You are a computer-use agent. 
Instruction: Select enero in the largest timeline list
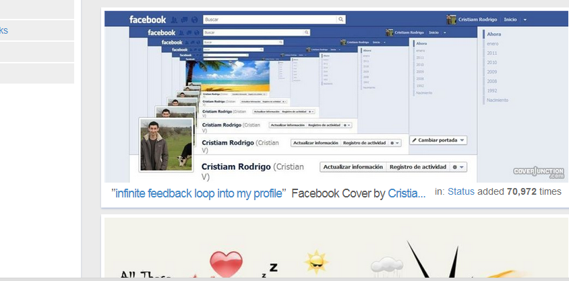click(492, 44)
